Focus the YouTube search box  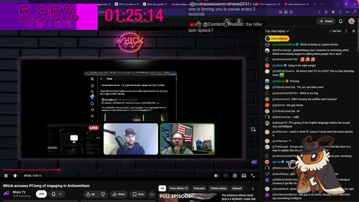(x=168, y=21)
